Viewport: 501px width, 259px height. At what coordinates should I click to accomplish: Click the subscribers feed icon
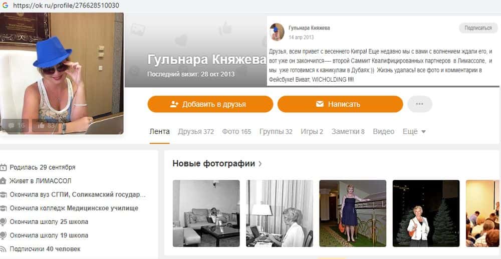[3, 249]
